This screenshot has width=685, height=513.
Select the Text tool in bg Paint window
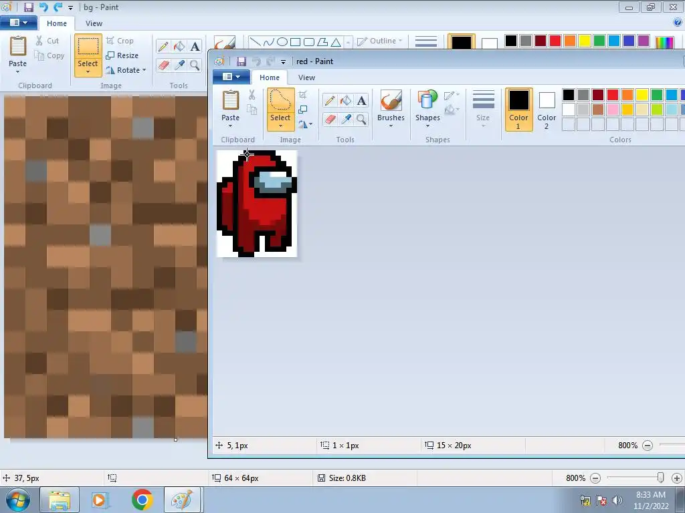point(195,46)
